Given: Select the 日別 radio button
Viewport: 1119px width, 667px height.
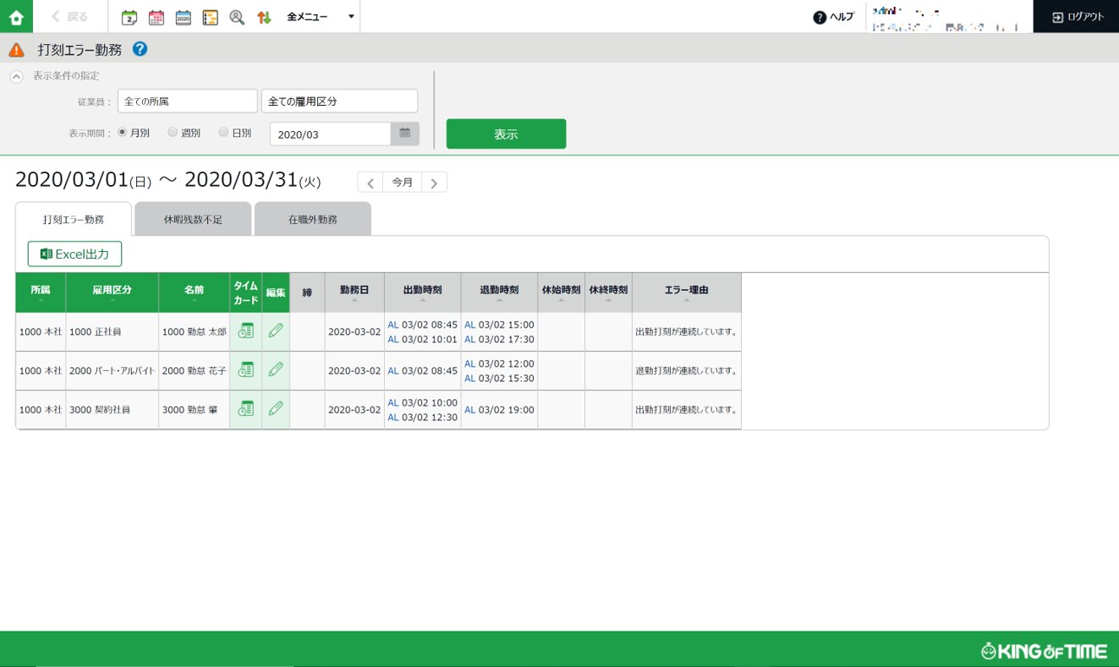Looking at the screenshot, I should click(223, 132).
